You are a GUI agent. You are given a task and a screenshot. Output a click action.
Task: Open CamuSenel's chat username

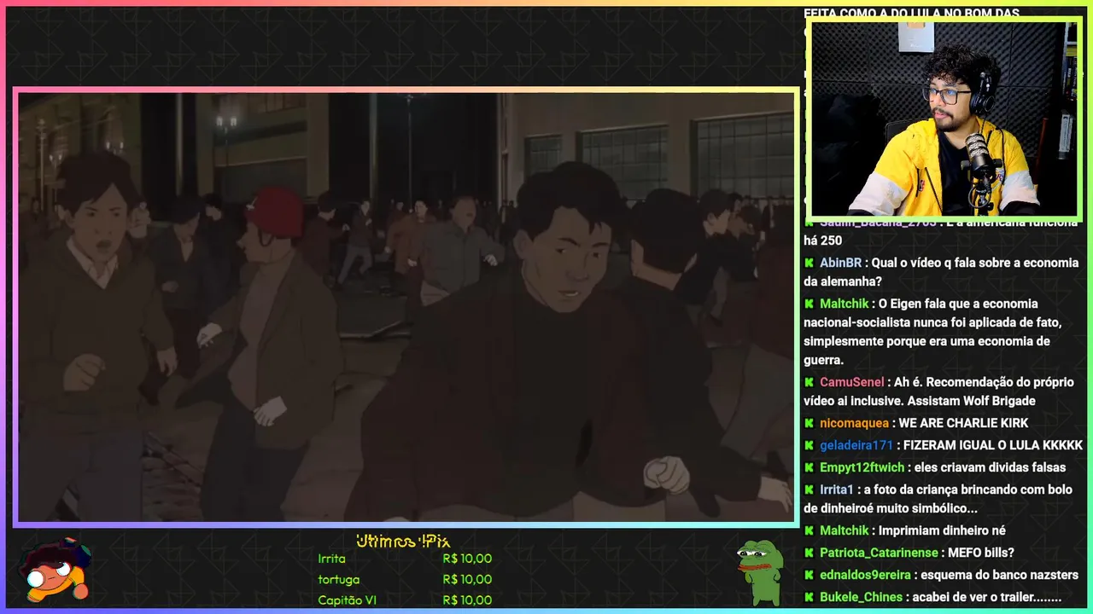(x=851, y=382)
